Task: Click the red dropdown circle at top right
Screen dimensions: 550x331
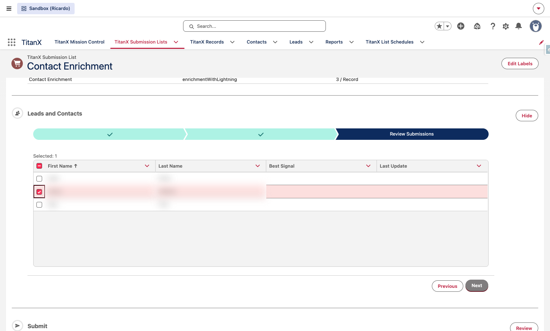Action: click(x=539, y=9)
